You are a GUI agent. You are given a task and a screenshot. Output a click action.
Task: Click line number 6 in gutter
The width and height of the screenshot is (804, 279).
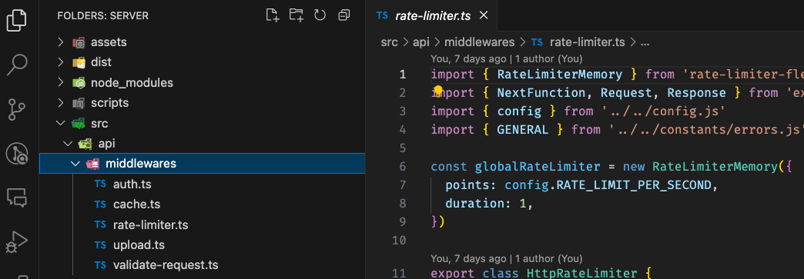click(x=402, y=167)
